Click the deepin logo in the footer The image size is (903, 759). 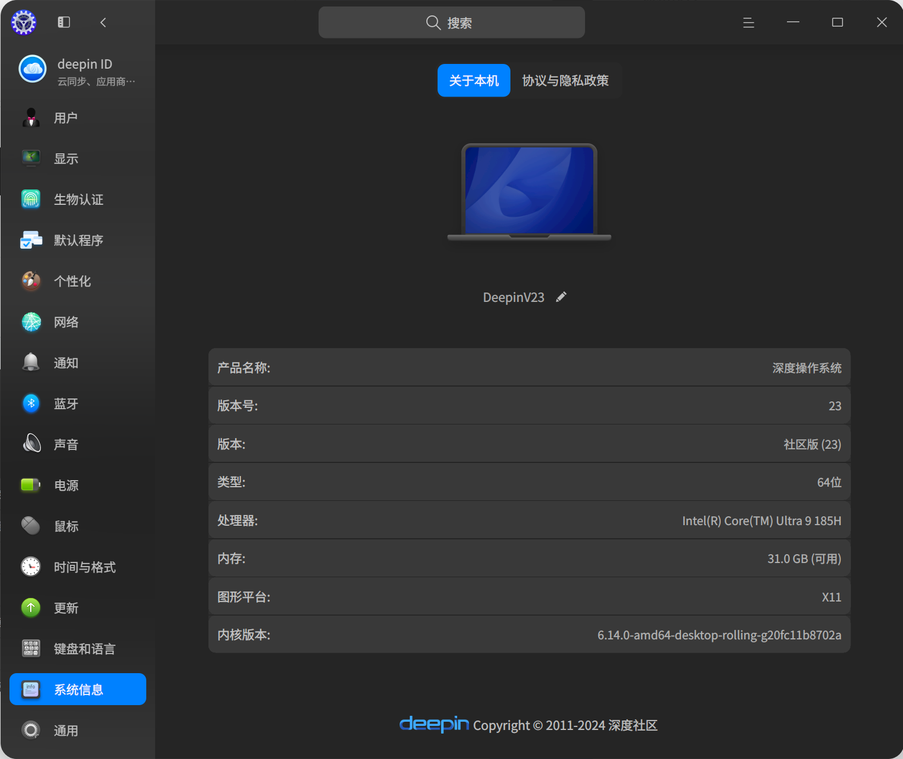(x=434, y=723)
